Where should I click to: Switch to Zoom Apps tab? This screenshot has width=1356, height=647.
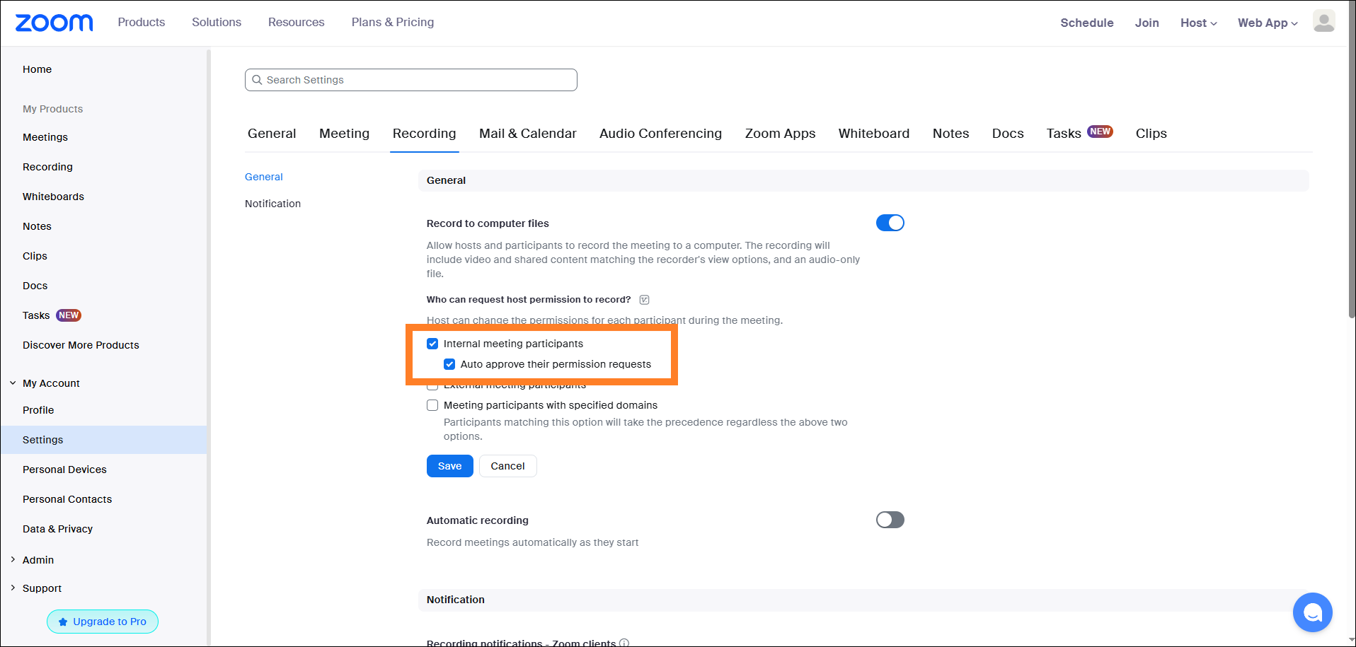[780, 134]
